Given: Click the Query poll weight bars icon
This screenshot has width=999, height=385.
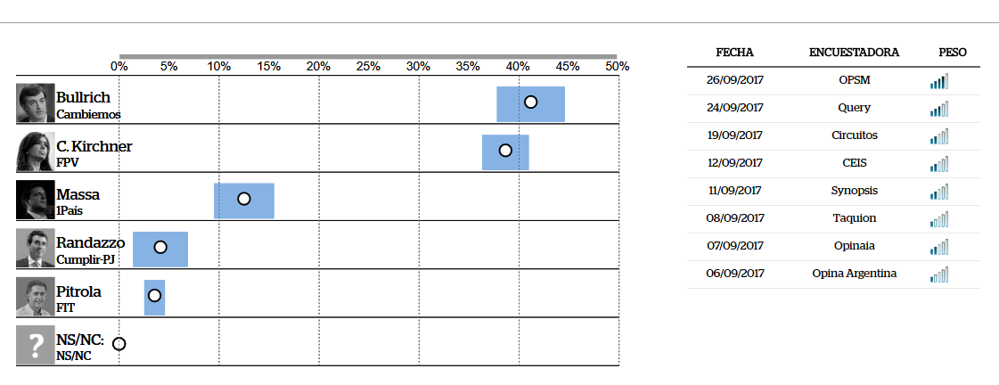Looking at the screenshot, I should 938,109.
